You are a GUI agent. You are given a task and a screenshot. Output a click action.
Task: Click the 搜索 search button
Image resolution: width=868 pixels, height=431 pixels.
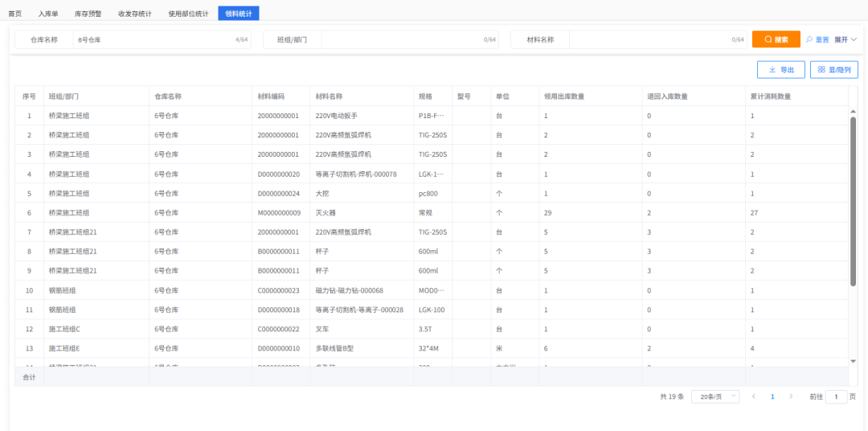[776, 39]
